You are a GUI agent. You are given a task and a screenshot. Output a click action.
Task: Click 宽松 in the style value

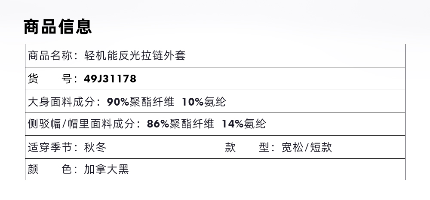(292, 148)
